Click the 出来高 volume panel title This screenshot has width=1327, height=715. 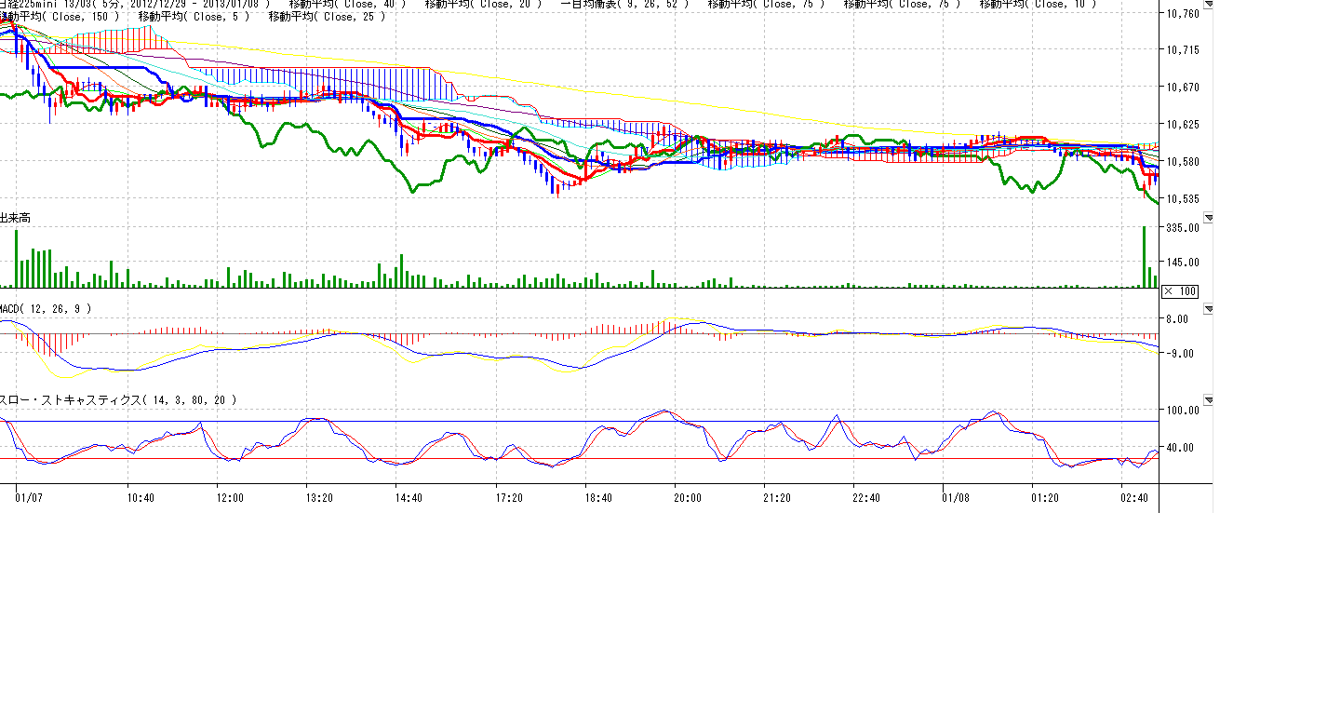(x=15, y=218)
